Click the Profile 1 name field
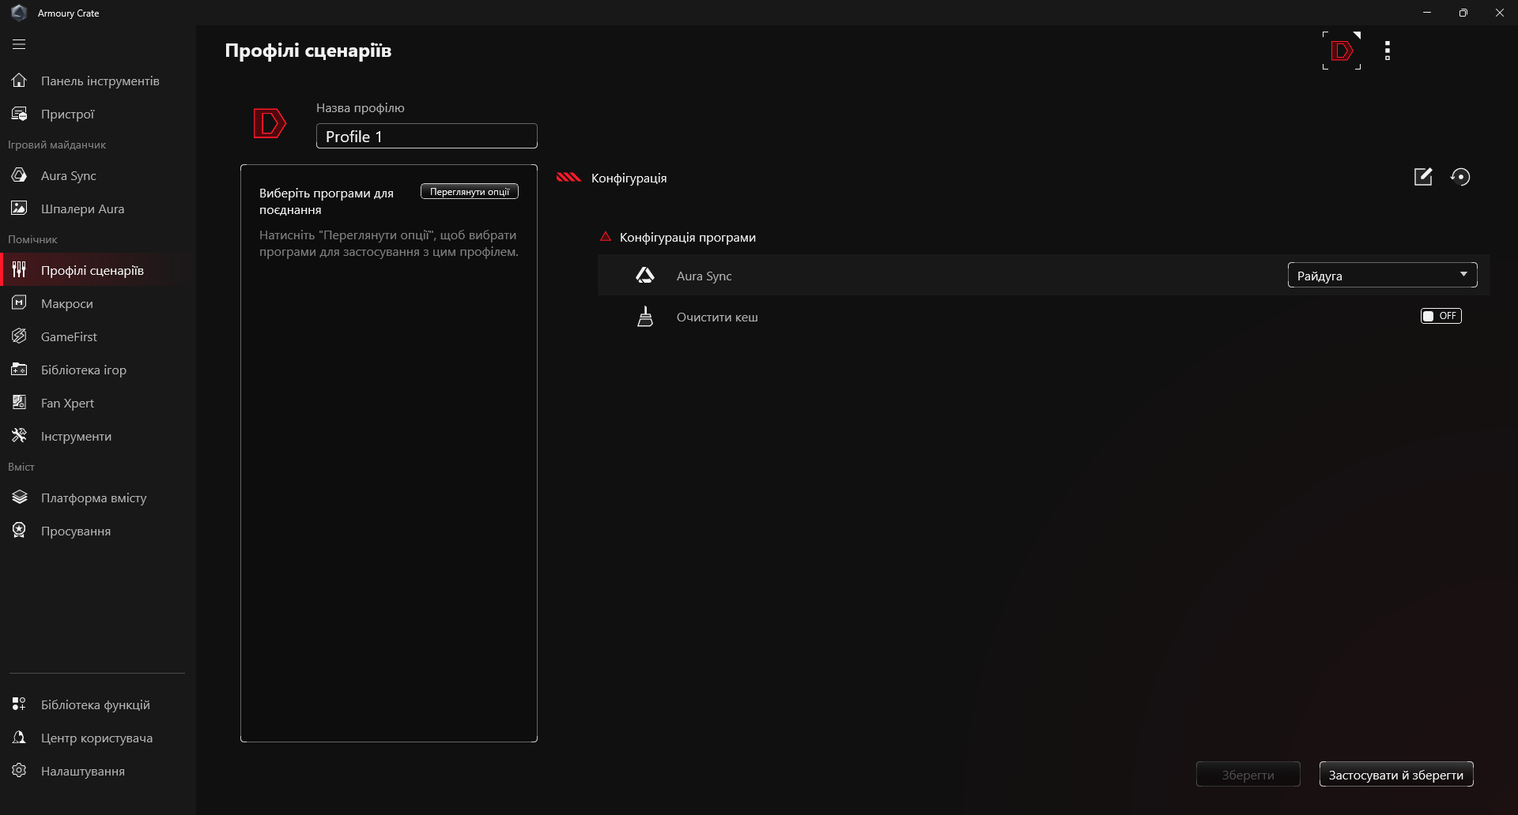 pos(427,137)
